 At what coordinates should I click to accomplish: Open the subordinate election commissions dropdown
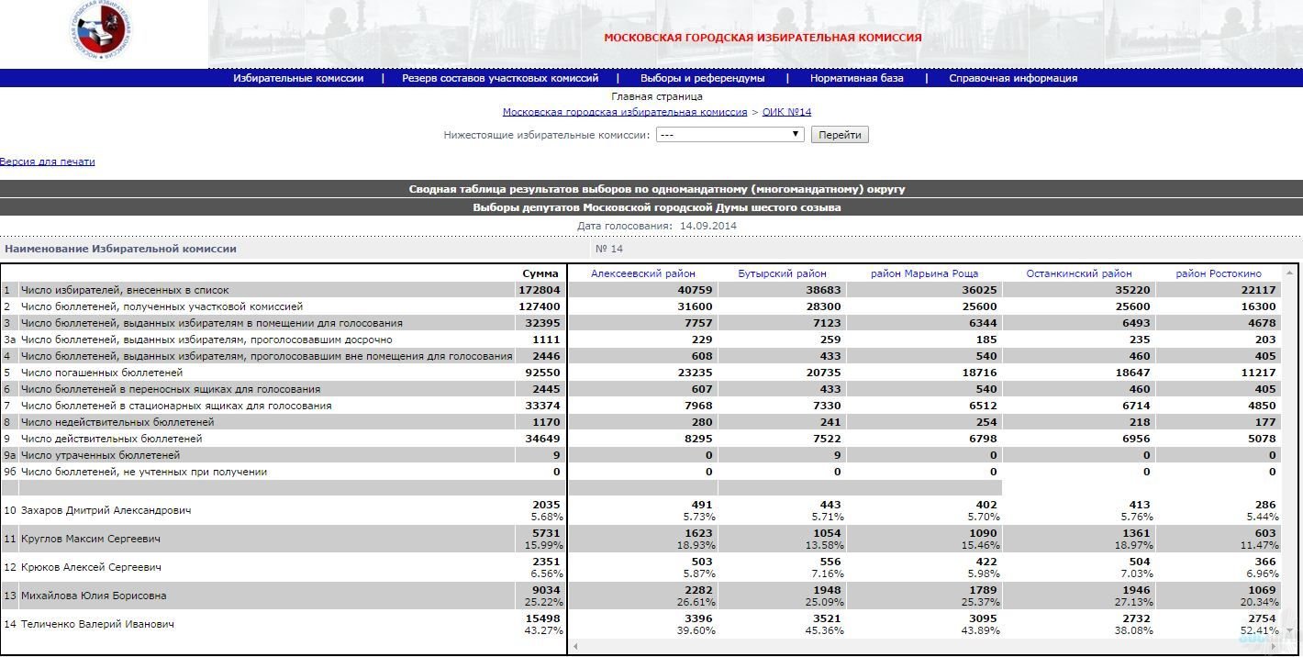(731, 135)
